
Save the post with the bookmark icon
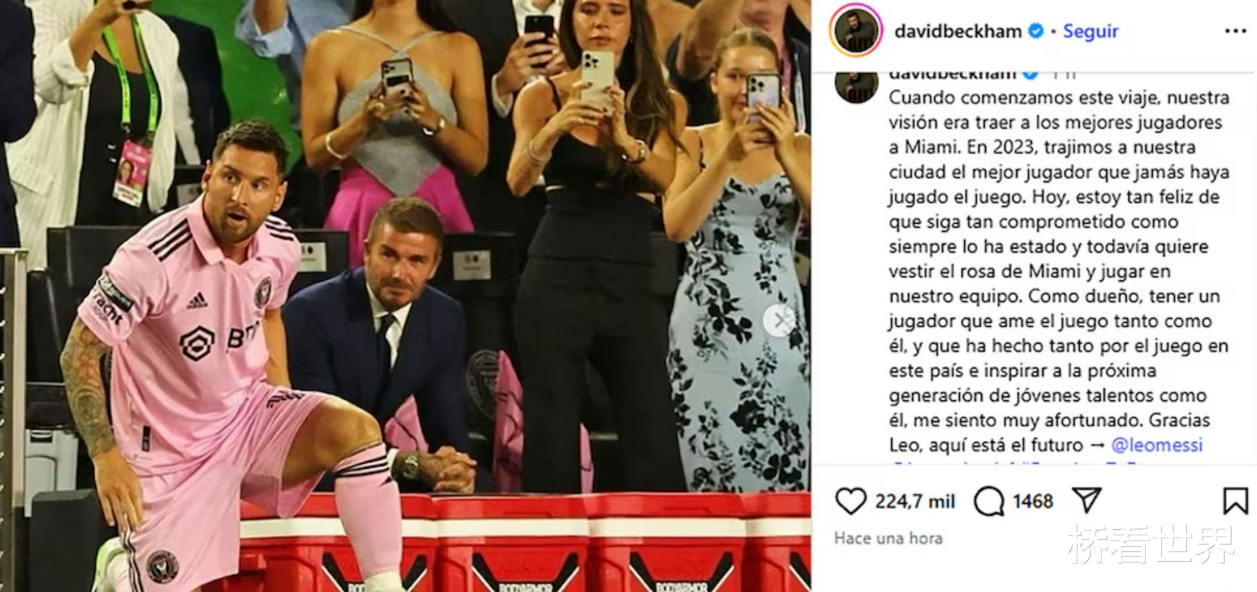(1235, 501)
